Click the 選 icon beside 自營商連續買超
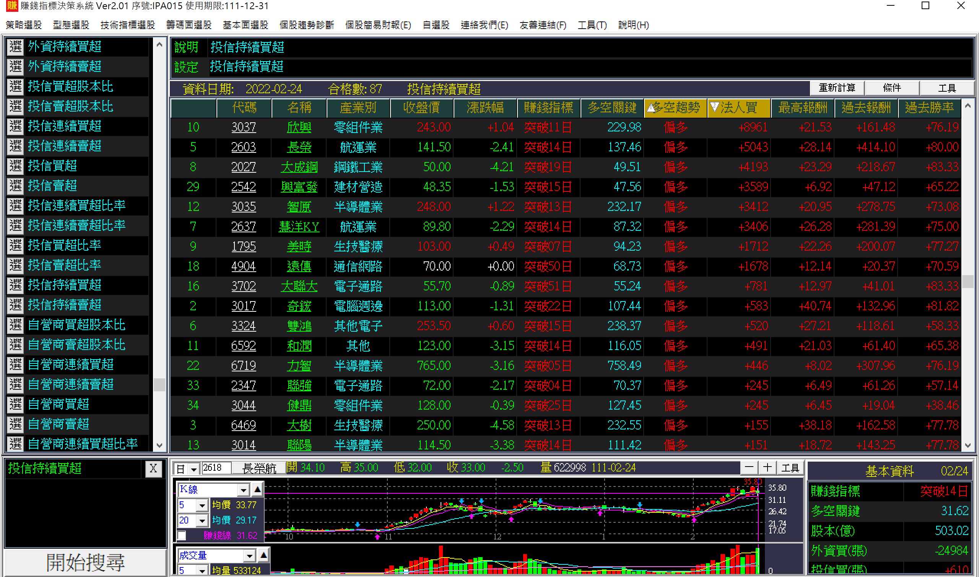 16,365
